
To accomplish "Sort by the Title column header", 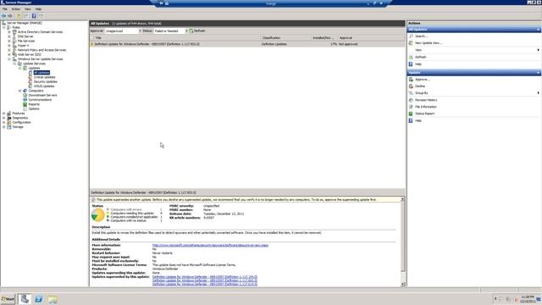I will click(x=176, y=37).
